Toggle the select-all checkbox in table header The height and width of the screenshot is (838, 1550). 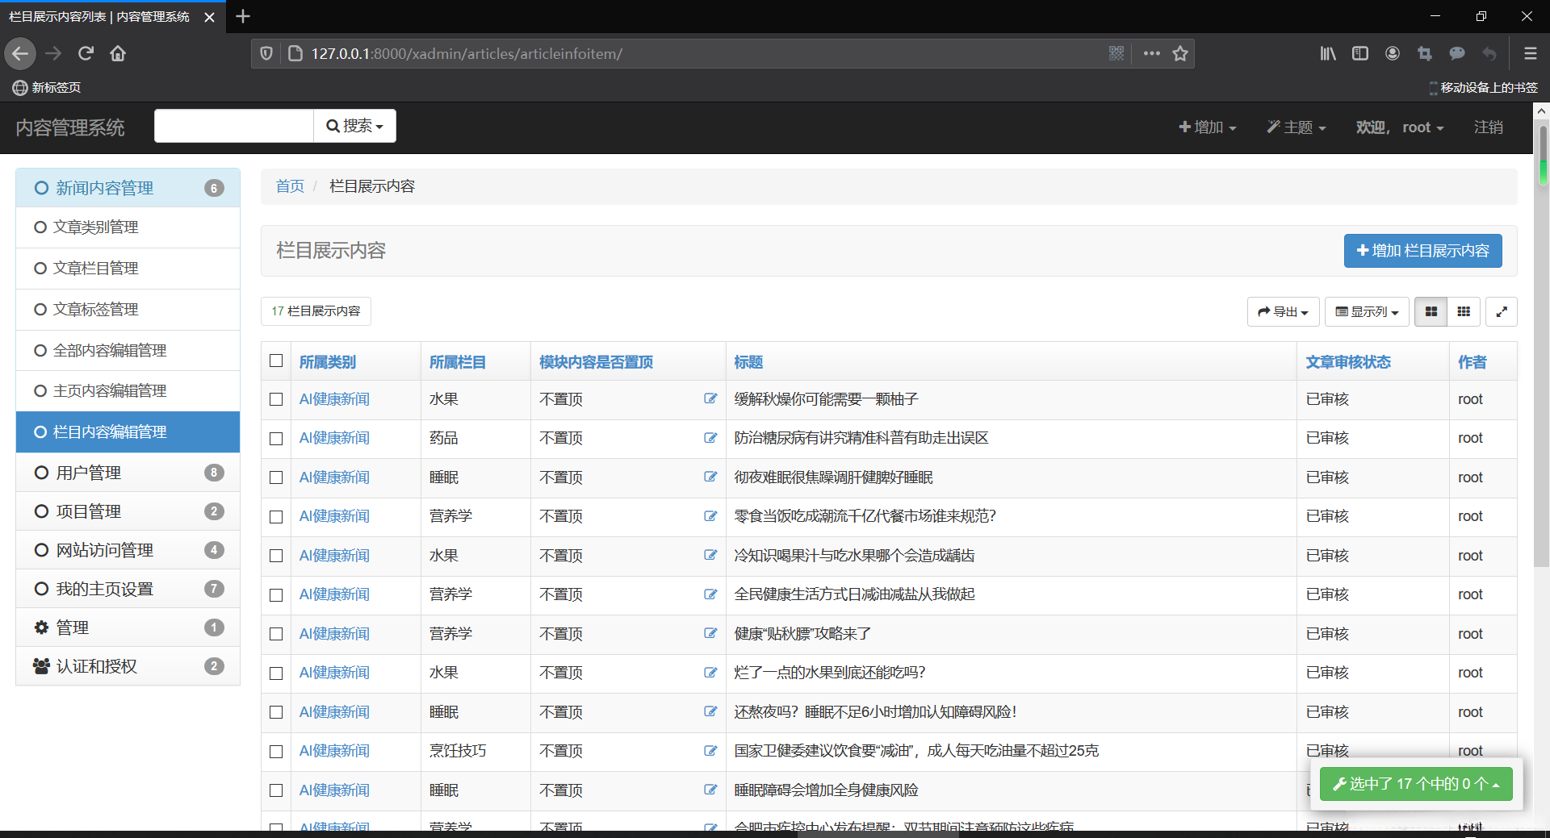276,361
